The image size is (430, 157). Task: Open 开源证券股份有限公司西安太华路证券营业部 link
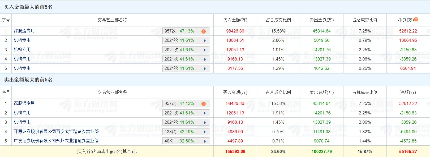pyautogui.click(x=56, y=131)
